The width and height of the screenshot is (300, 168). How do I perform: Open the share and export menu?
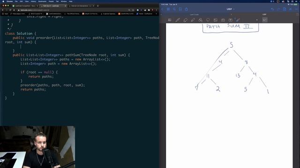[187, 9]
